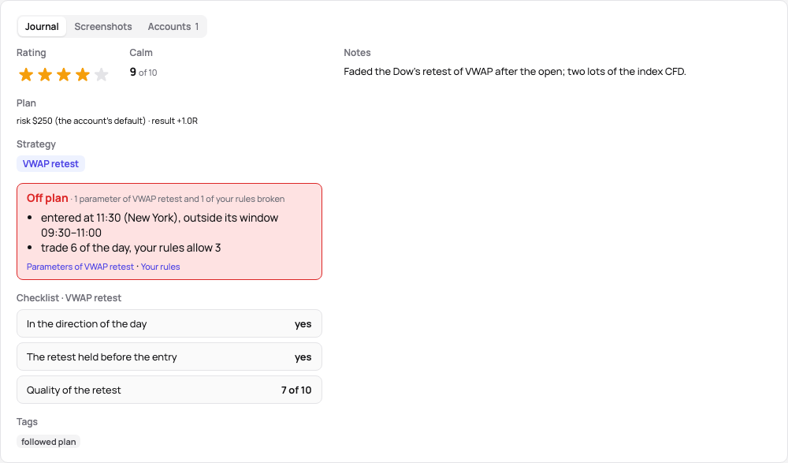Open the Your rules link
This screenshot has height=463, width=788.
(160, 267)
